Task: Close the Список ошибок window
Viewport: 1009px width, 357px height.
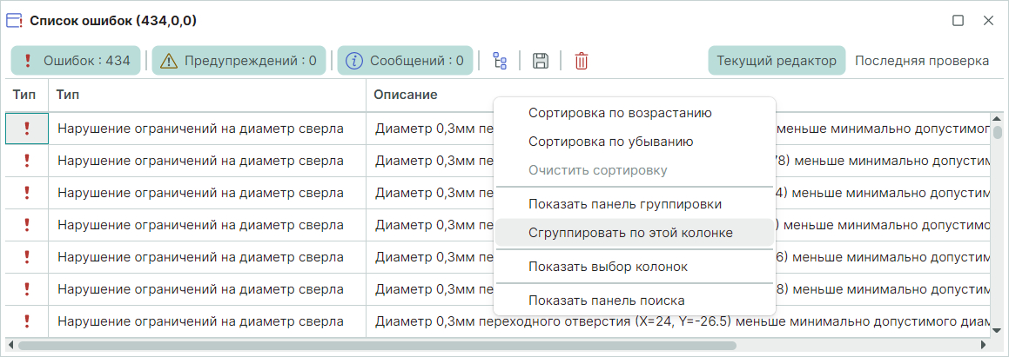Action: [988, 21]
